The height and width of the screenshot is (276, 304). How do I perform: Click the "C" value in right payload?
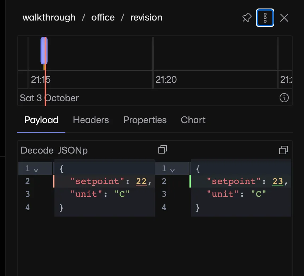tap(258, 194)
